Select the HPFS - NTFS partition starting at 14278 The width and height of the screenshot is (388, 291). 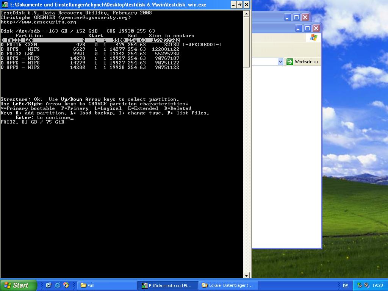90,58
